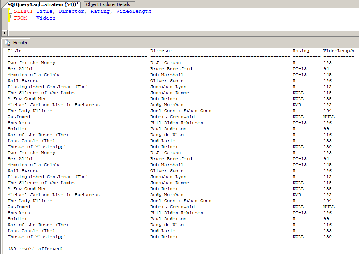The height and width of the screenshot is (254, 359).
Task: Click the first 'Andy Morahan' director cell
Action: pos(167,104)
